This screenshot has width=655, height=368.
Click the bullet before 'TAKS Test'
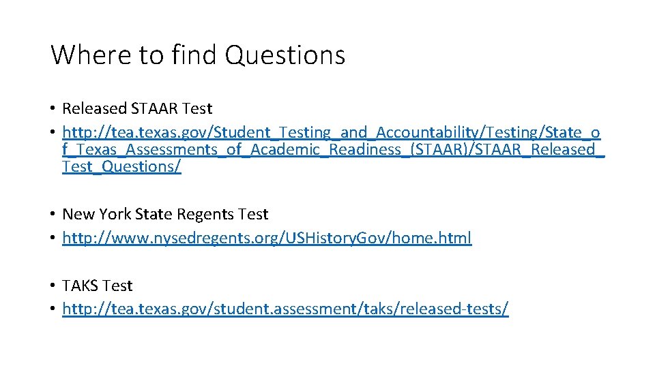click(x=53, y=286)
